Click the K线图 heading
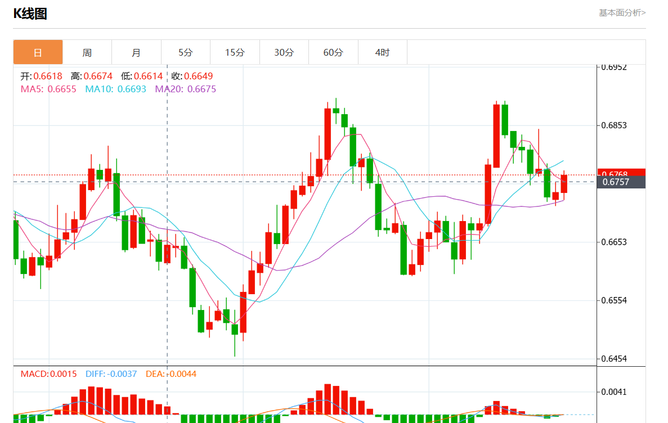The height and width of the screenshot is (423, 668). [x=30, y=13]
